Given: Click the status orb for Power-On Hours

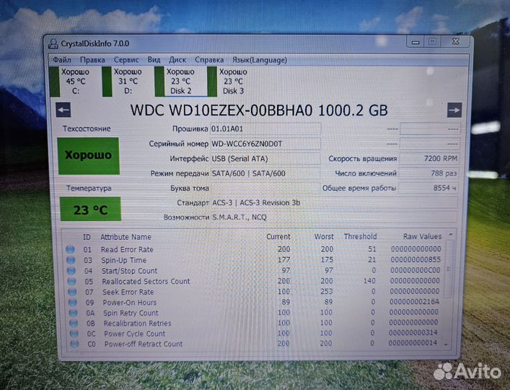Looking at the screenshot, I should (71, 303).
